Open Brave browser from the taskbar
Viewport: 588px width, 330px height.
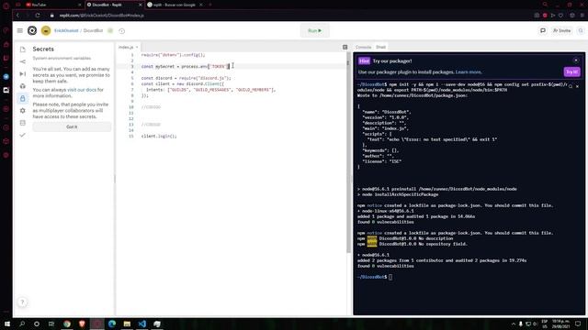click(82, 324)
